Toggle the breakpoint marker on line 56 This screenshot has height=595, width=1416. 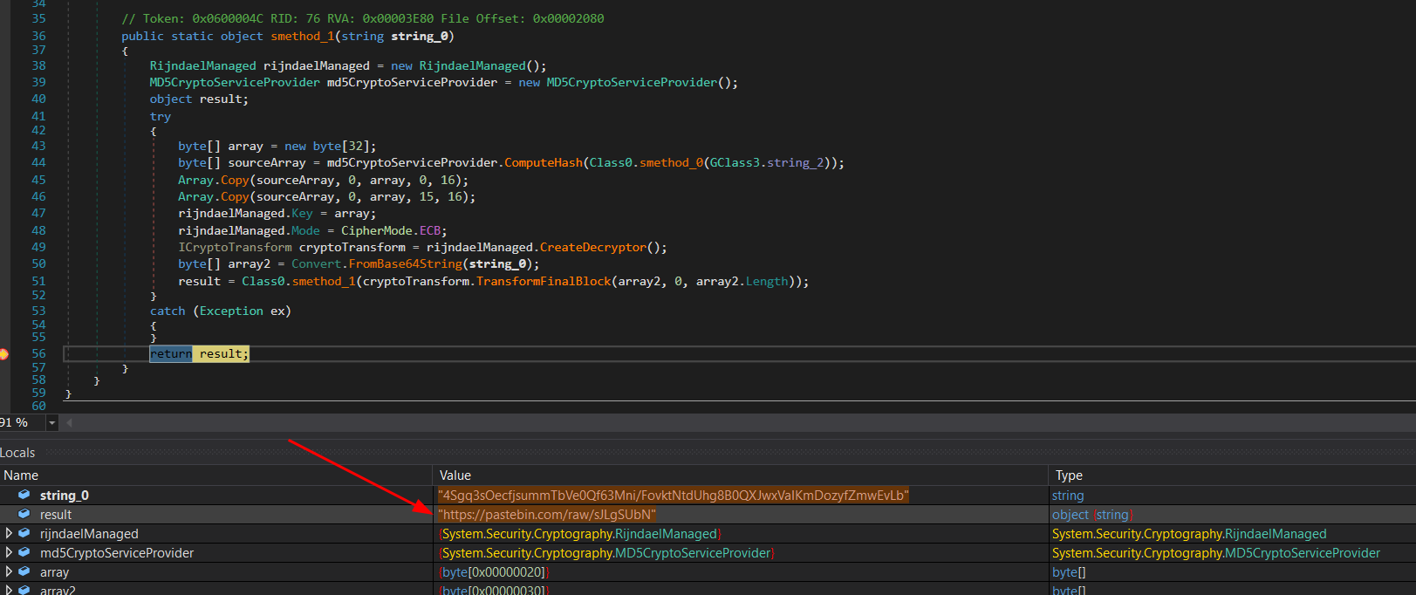pos(3,354)
